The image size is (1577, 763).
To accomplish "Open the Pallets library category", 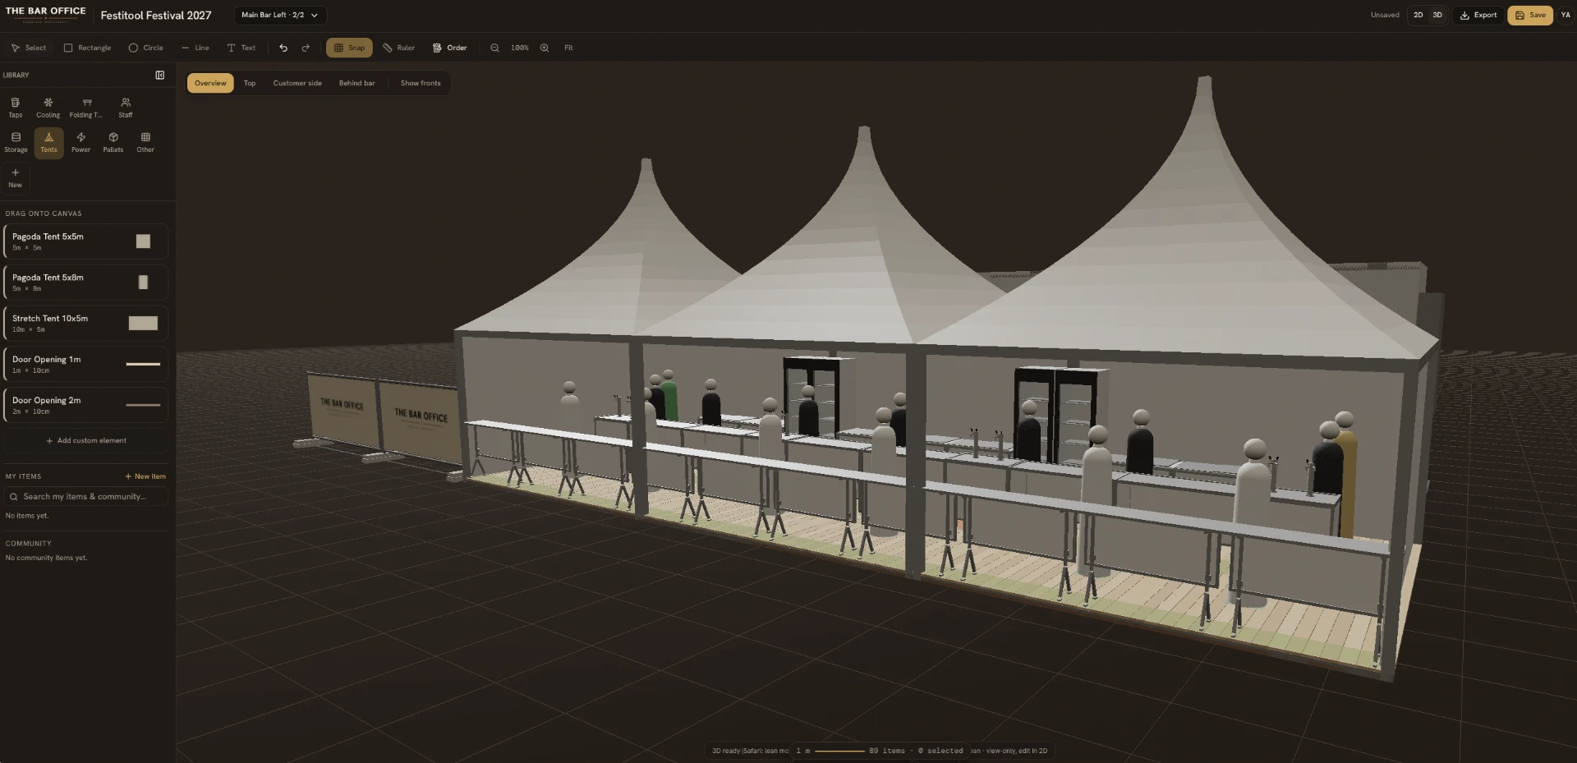I will tap(113, 143).
